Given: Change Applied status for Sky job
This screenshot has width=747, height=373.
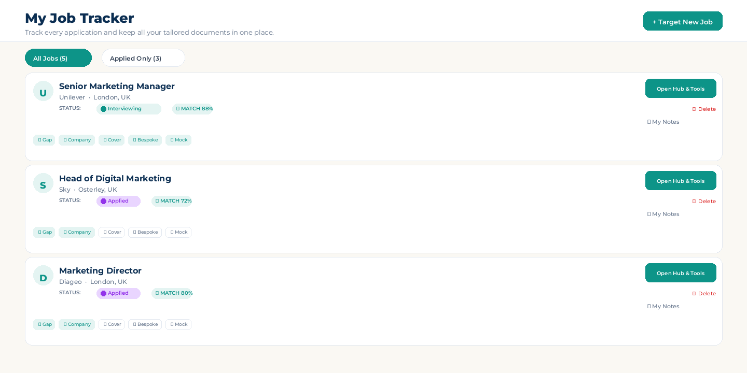Looking at the screenshot, I should pyautogui.click(x=118, y=201).
